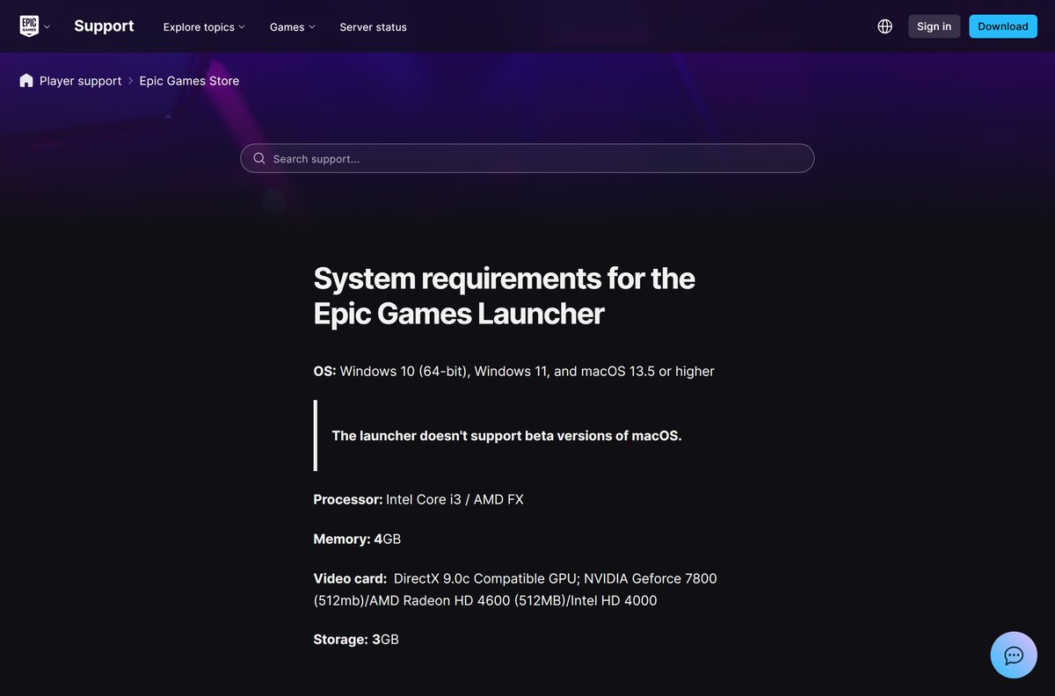Click the Epic Games logo

pos(29,26)
